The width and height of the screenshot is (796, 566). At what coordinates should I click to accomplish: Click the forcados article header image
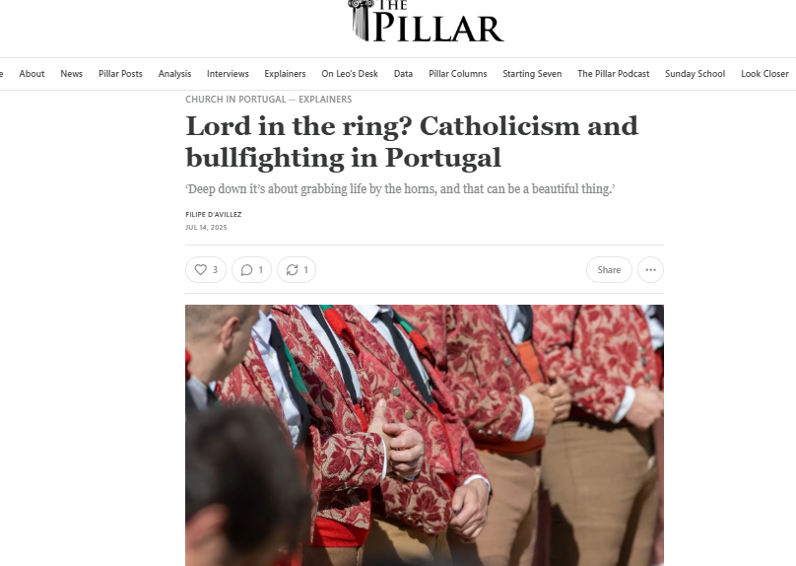pyautogui.click(x=425, y=436)
